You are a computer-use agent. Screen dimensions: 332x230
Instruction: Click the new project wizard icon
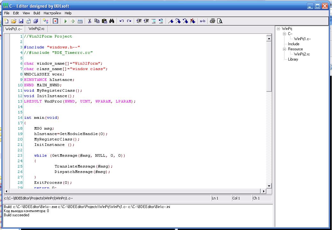tap(45, 21)
